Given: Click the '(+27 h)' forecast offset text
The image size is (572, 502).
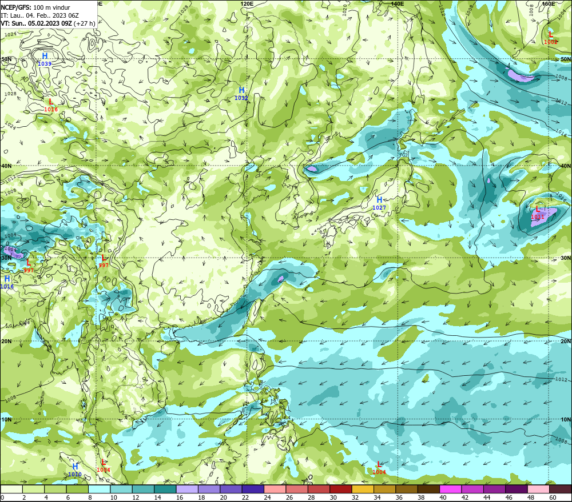Looking at the screenshot, I should click(84, 23).
